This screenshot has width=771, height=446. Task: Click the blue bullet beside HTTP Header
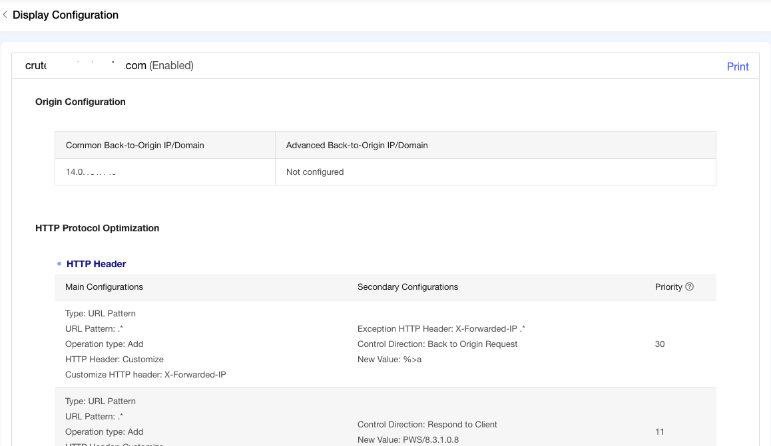click(59, 264)
